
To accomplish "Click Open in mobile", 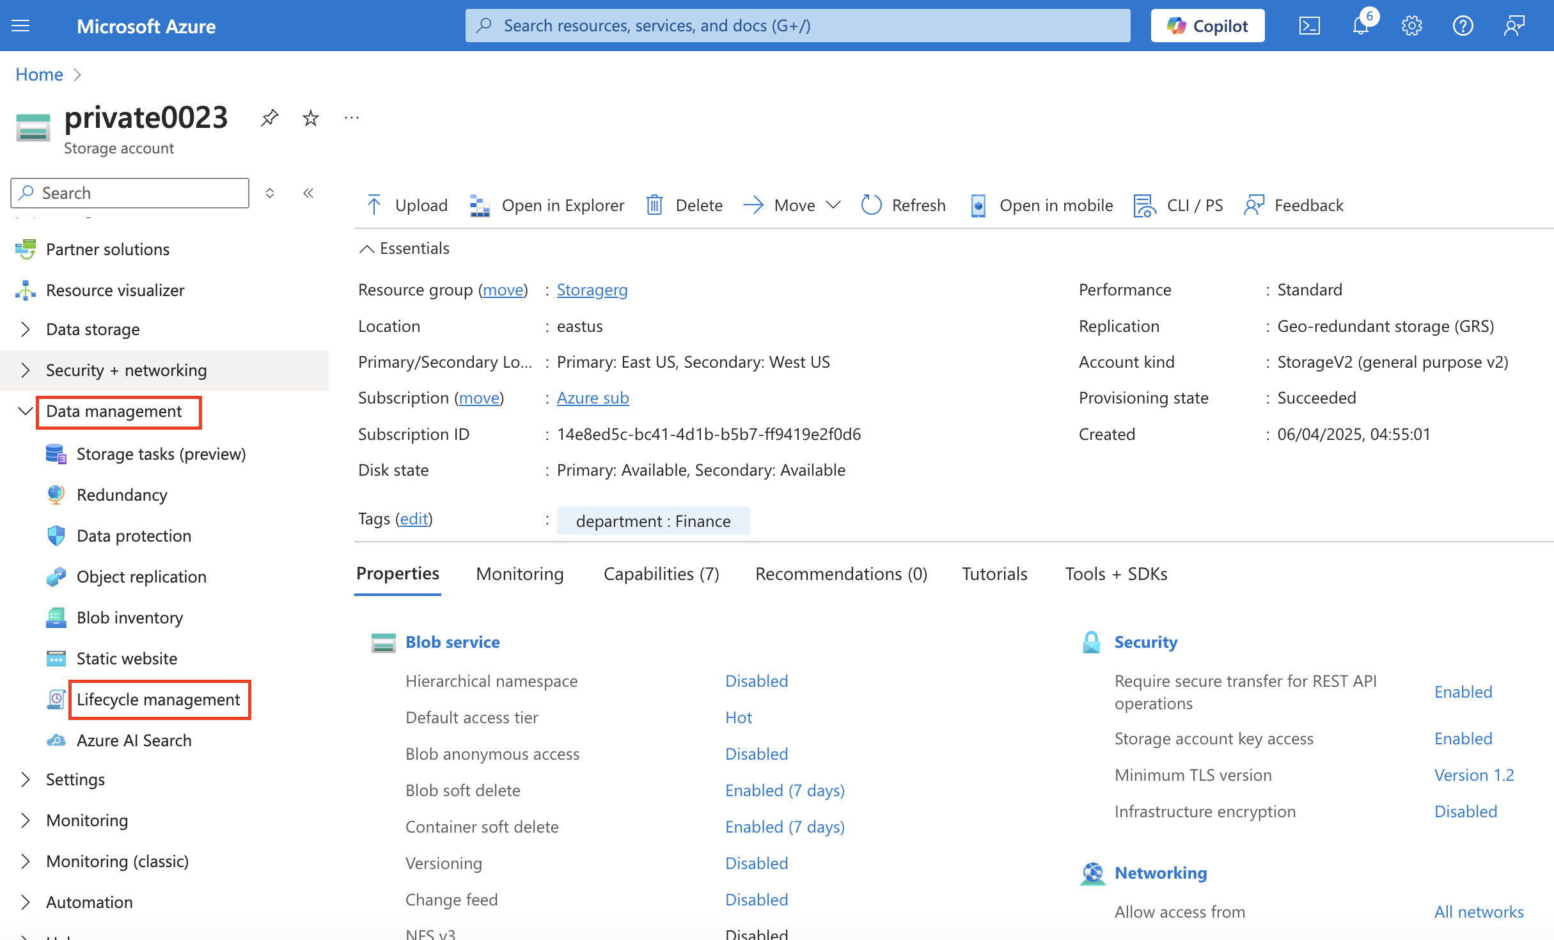I will [1041, 205].
